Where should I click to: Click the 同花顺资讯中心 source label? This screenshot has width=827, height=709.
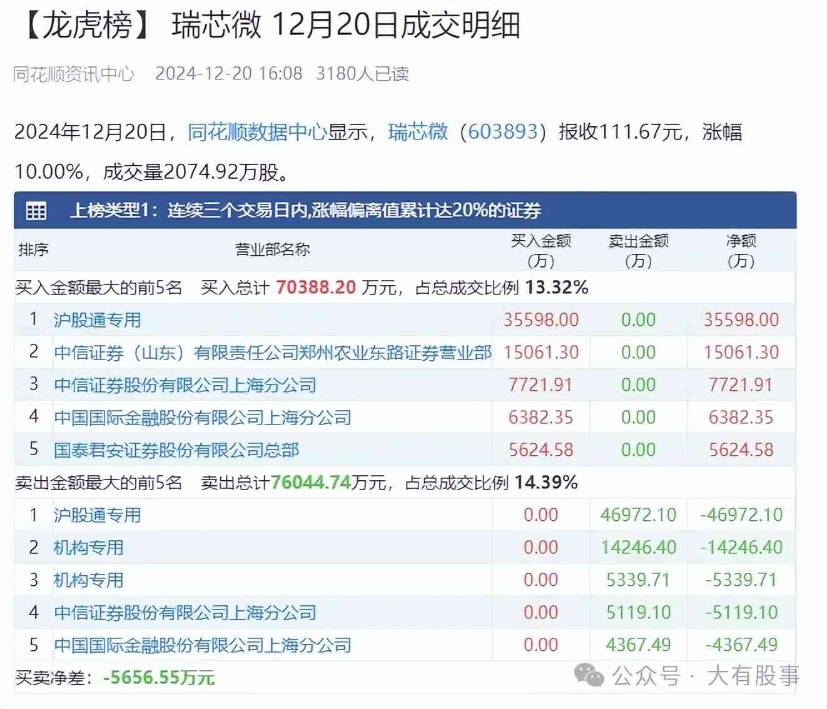tap(74, 74)
